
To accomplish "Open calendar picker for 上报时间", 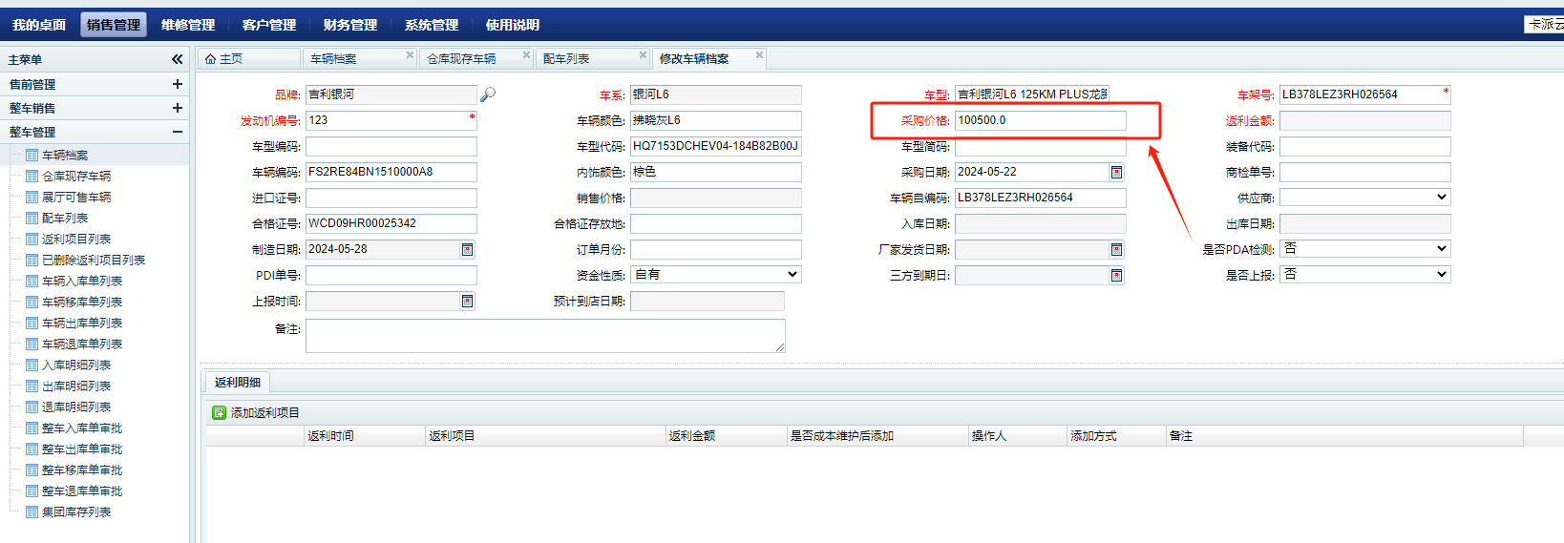I will (467, 301).
